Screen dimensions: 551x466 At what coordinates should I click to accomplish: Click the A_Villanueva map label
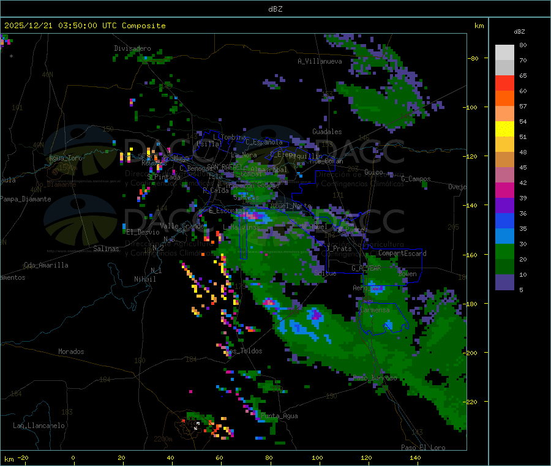320,61
